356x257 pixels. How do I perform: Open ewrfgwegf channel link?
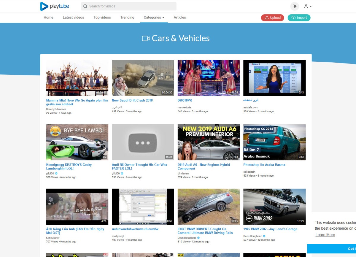tap(118, 236)
